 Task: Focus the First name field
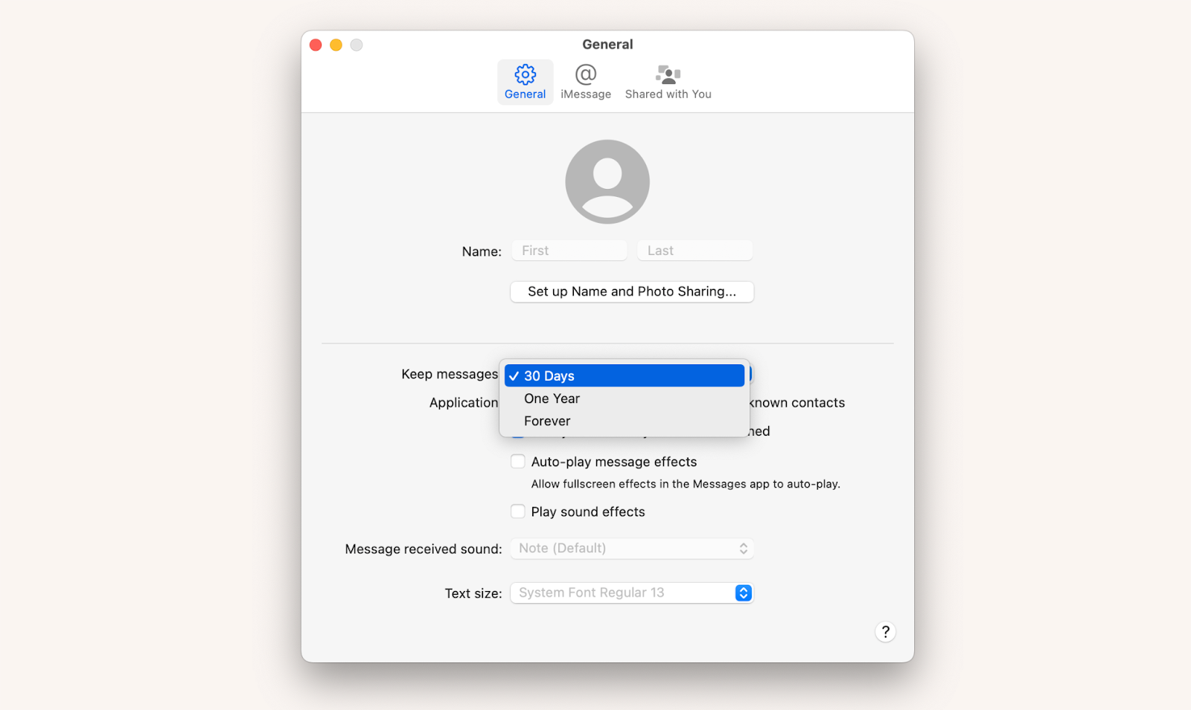(x=569, y=251)
